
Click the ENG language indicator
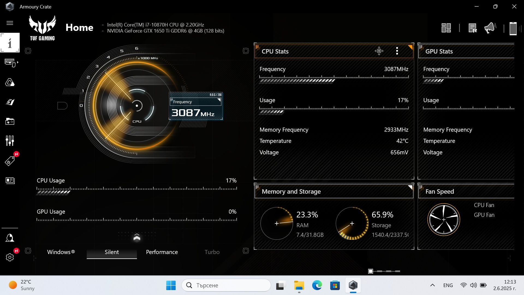pyautogui.click(x=448, y=285)
